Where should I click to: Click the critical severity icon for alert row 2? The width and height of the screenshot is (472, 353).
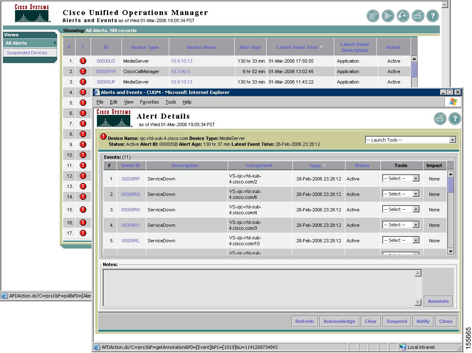click(x=83, y=71)
